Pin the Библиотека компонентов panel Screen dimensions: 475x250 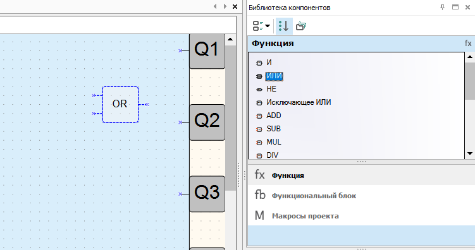coord(443,7)
